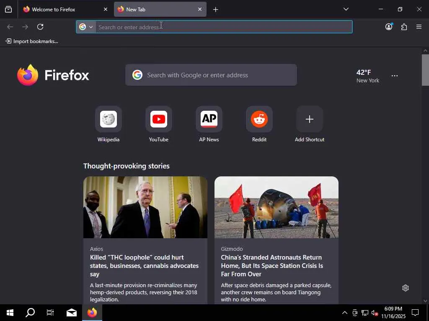
Task: Click Import bookmarks in the bookmarks bar
Action: pyautogui.click(x=32, y=41)
